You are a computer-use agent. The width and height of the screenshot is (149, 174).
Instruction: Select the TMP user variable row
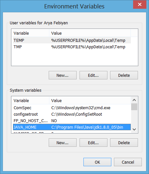coord(72,47)
